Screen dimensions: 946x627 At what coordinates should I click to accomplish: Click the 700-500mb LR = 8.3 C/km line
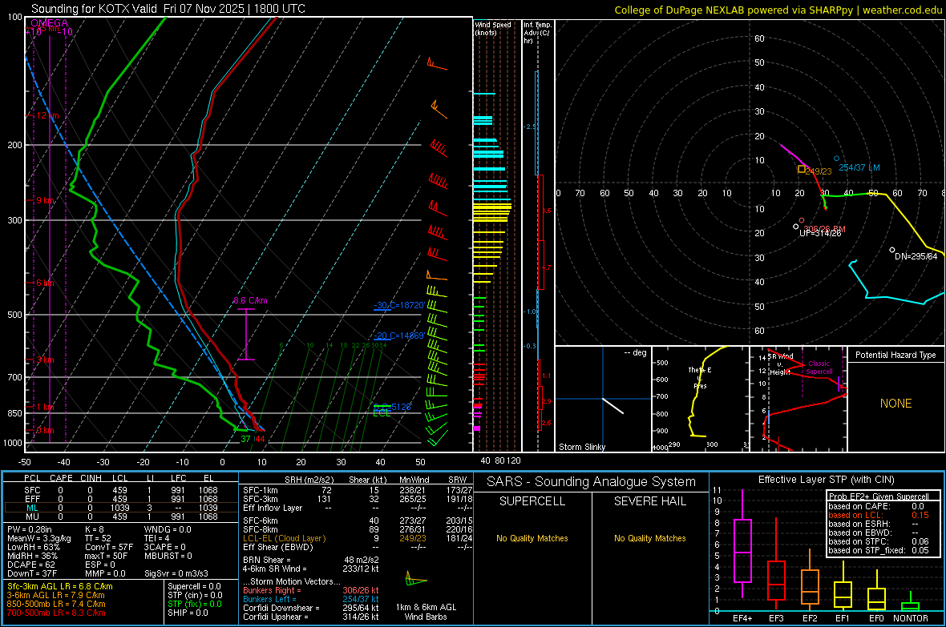56,613
